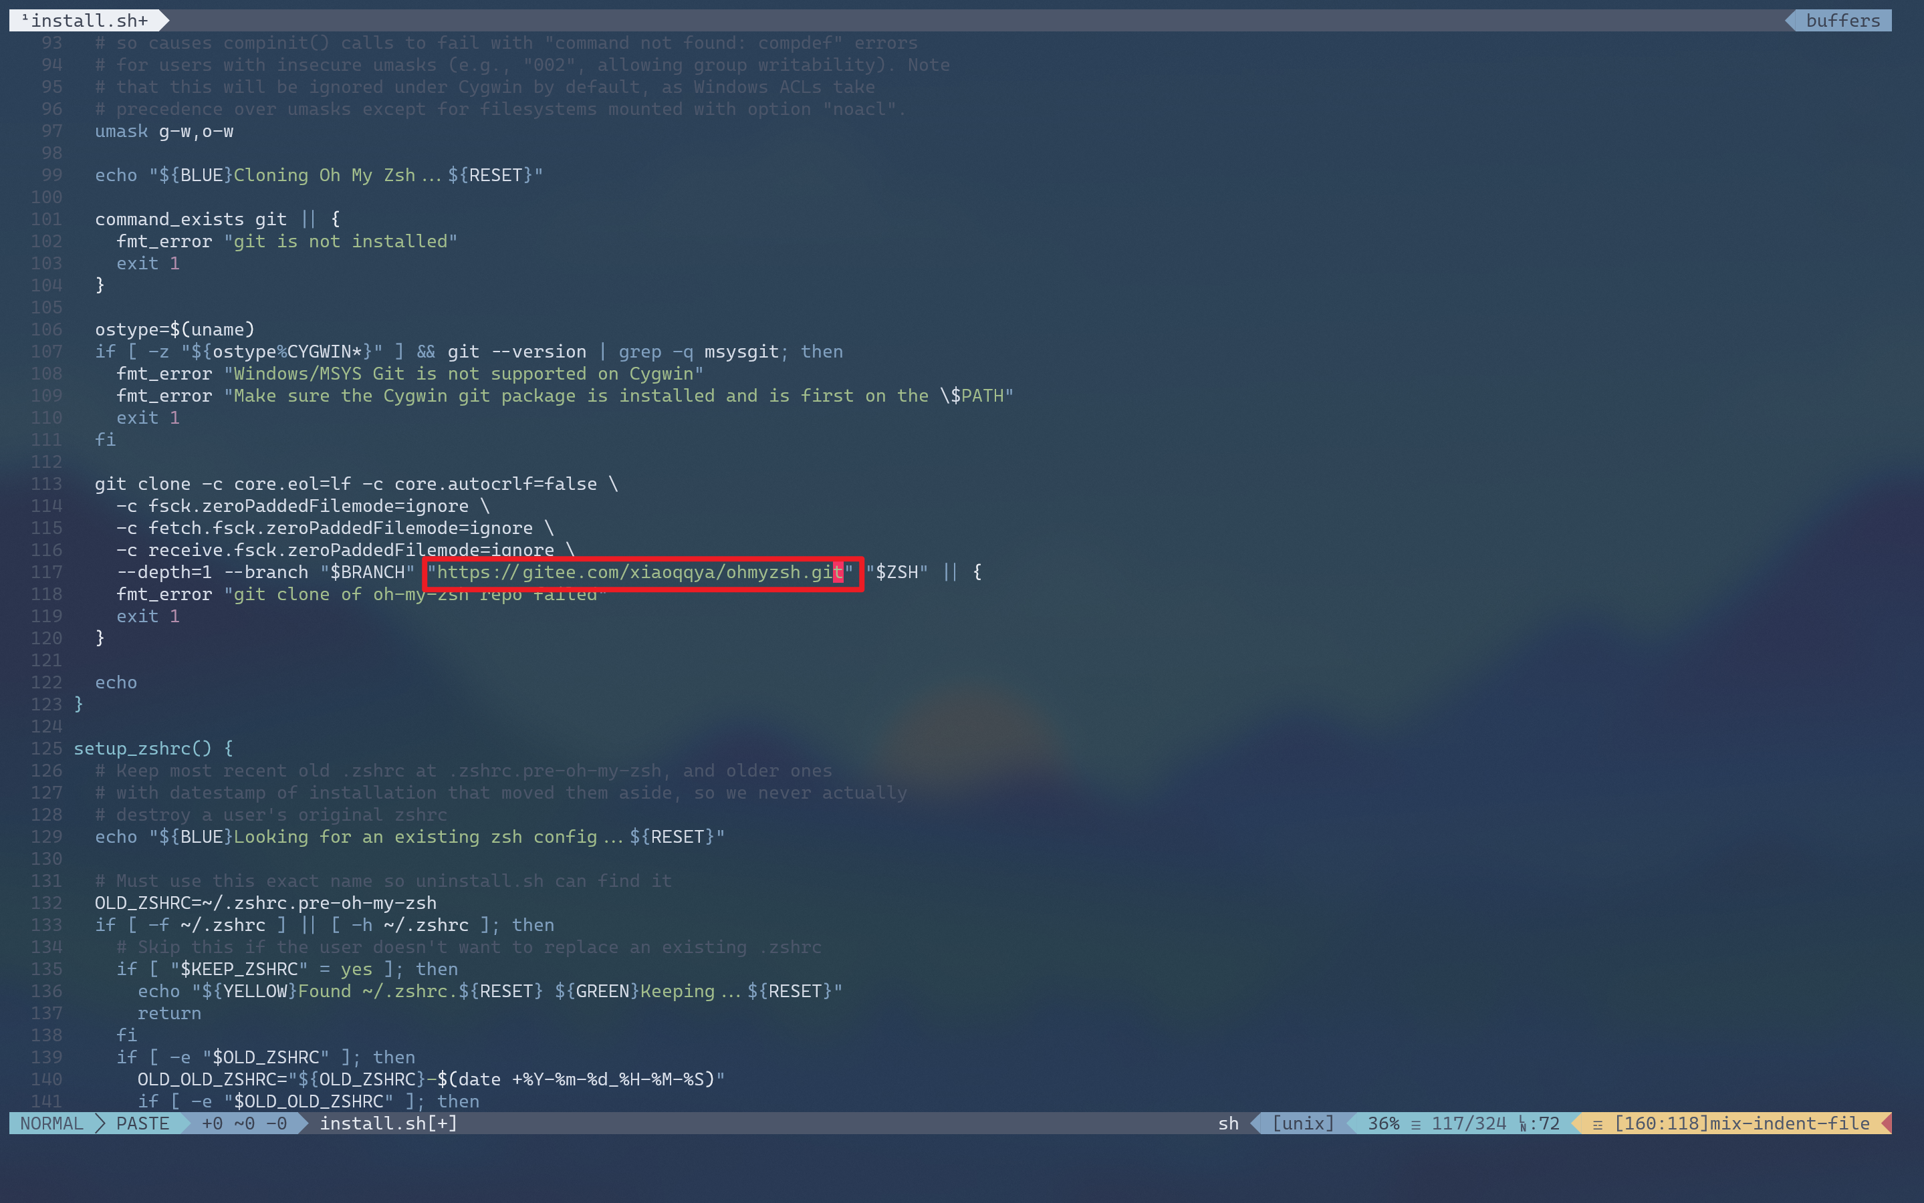1924x1203 pixels.
Task: Click 'Windows/MSYS Git is not supported' string
Action: 463,374
